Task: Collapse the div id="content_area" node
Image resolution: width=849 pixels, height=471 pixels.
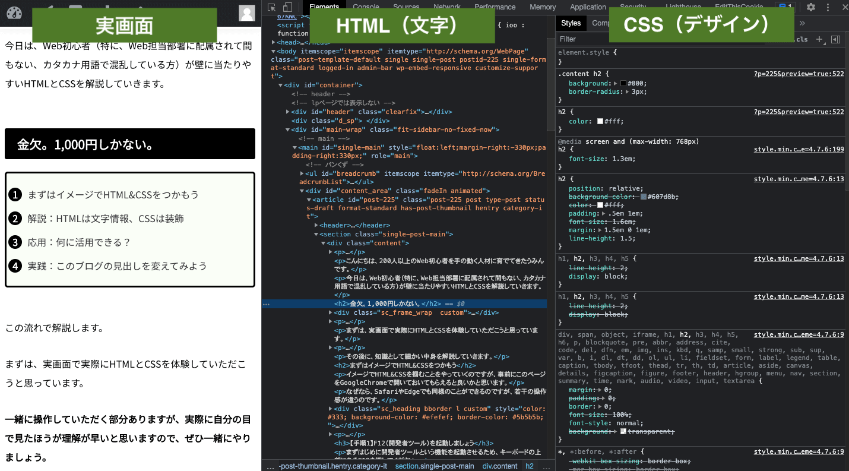Action: click(x=302, y=191)
